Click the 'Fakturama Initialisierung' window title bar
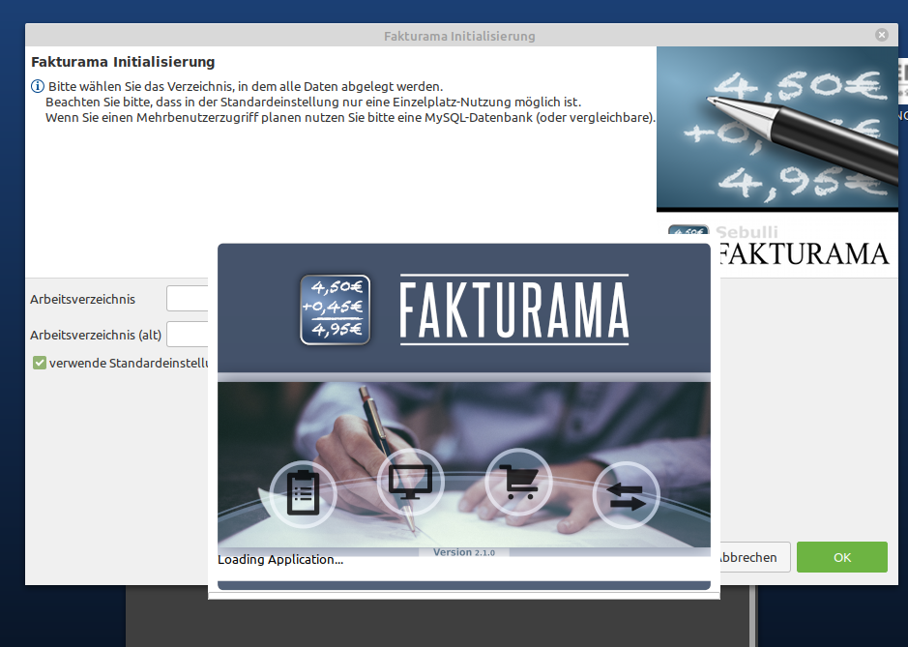 459,36
